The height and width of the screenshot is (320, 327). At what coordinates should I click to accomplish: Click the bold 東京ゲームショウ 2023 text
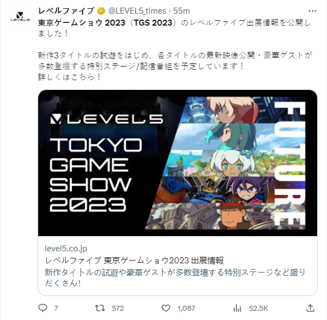point(82,23)
